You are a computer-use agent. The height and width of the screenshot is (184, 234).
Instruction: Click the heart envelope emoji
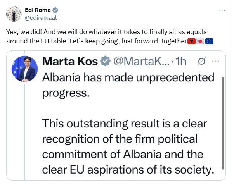point(200,41)
